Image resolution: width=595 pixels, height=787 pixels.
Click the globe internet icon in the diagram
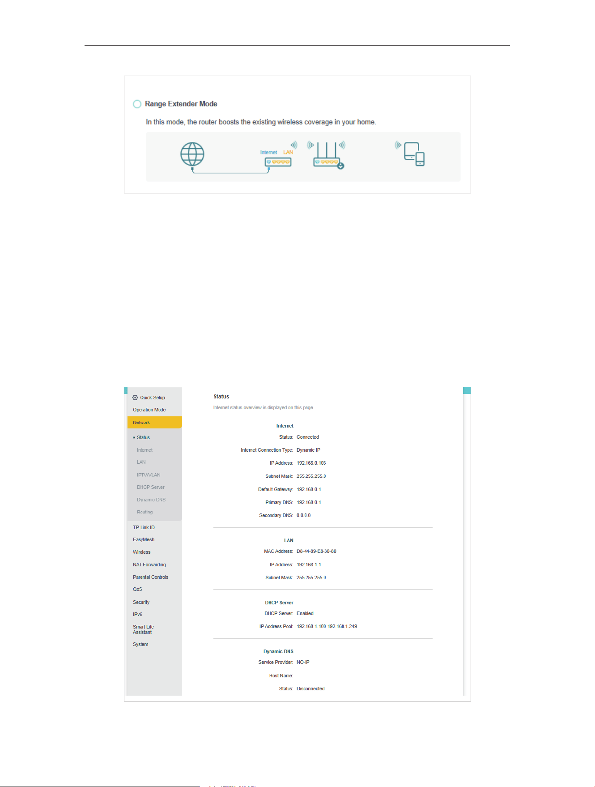[x=192, y=155]
